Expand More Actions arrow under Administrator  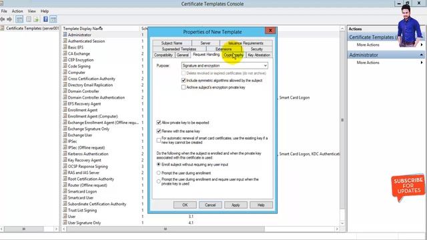coord(422,62)
